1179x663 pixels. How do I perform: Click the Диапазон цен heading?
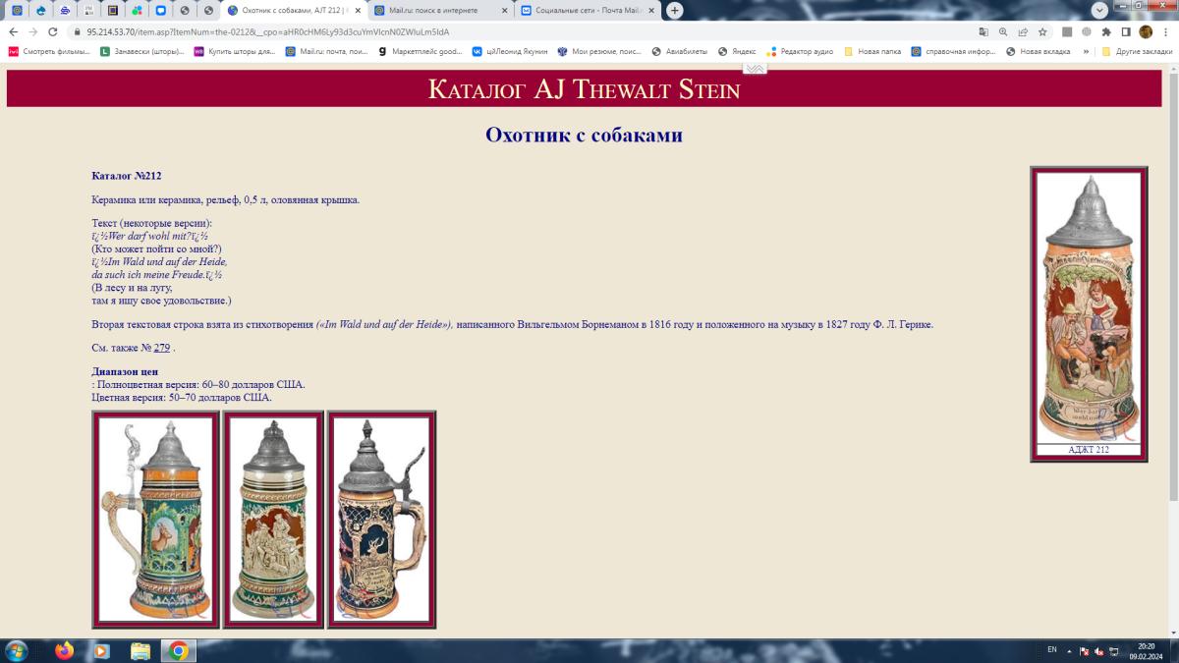click(x=125, y=371)
